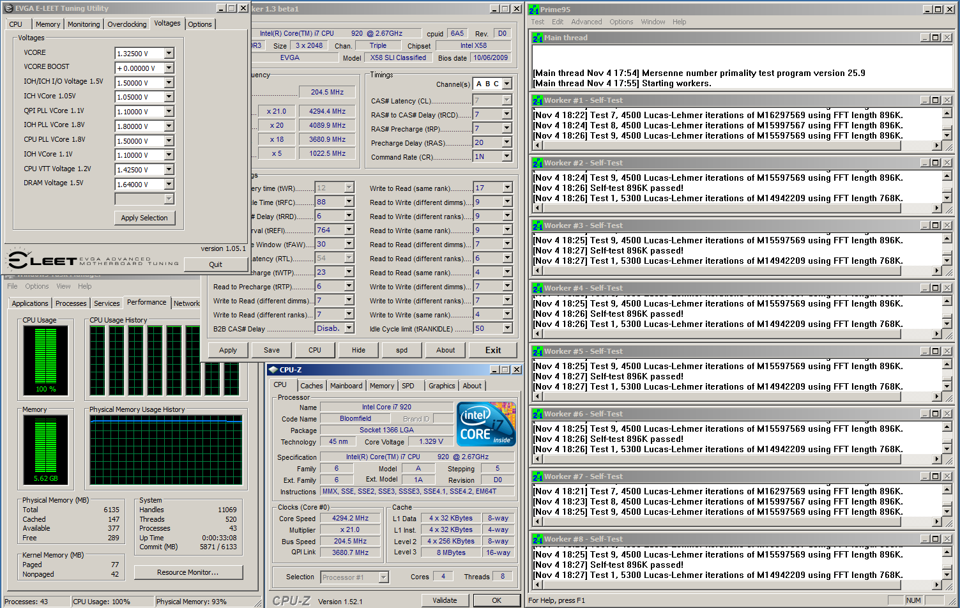The image size is (960, 608).
Task: Open Resource Monitor from Task Manager
Action: 188,572
